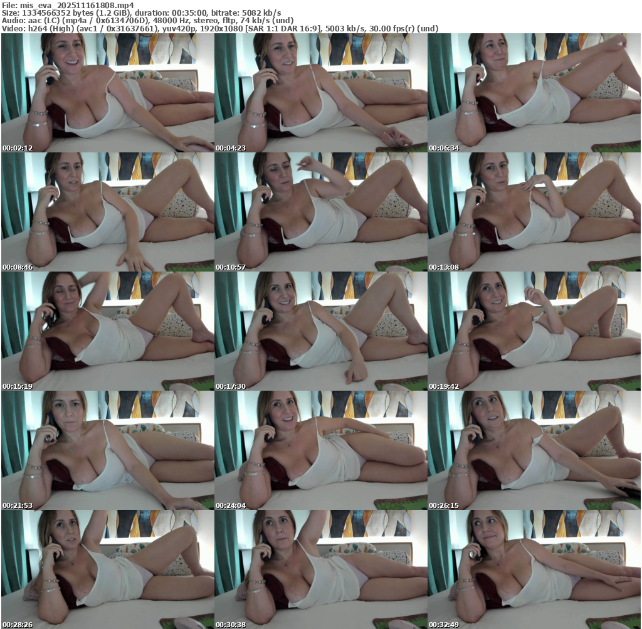Select the thumbnail at timestamp 00:32:49
Screen dimensions: 642x629
(x=534, y=569)
